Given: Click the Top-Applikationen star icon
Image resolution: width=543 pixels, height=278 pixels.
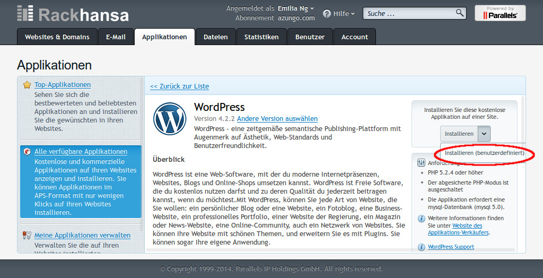Looking at the screenshot, I should (x=27, y=85).
